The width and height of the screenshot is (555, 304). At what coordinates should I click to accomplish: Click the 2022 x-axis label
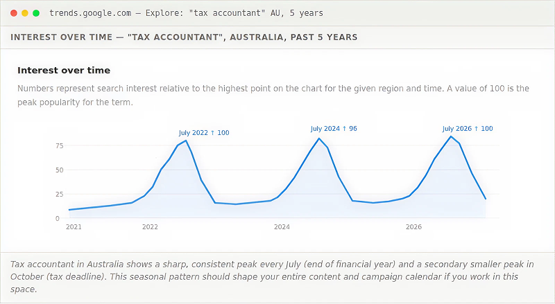[x=150, y=227]
